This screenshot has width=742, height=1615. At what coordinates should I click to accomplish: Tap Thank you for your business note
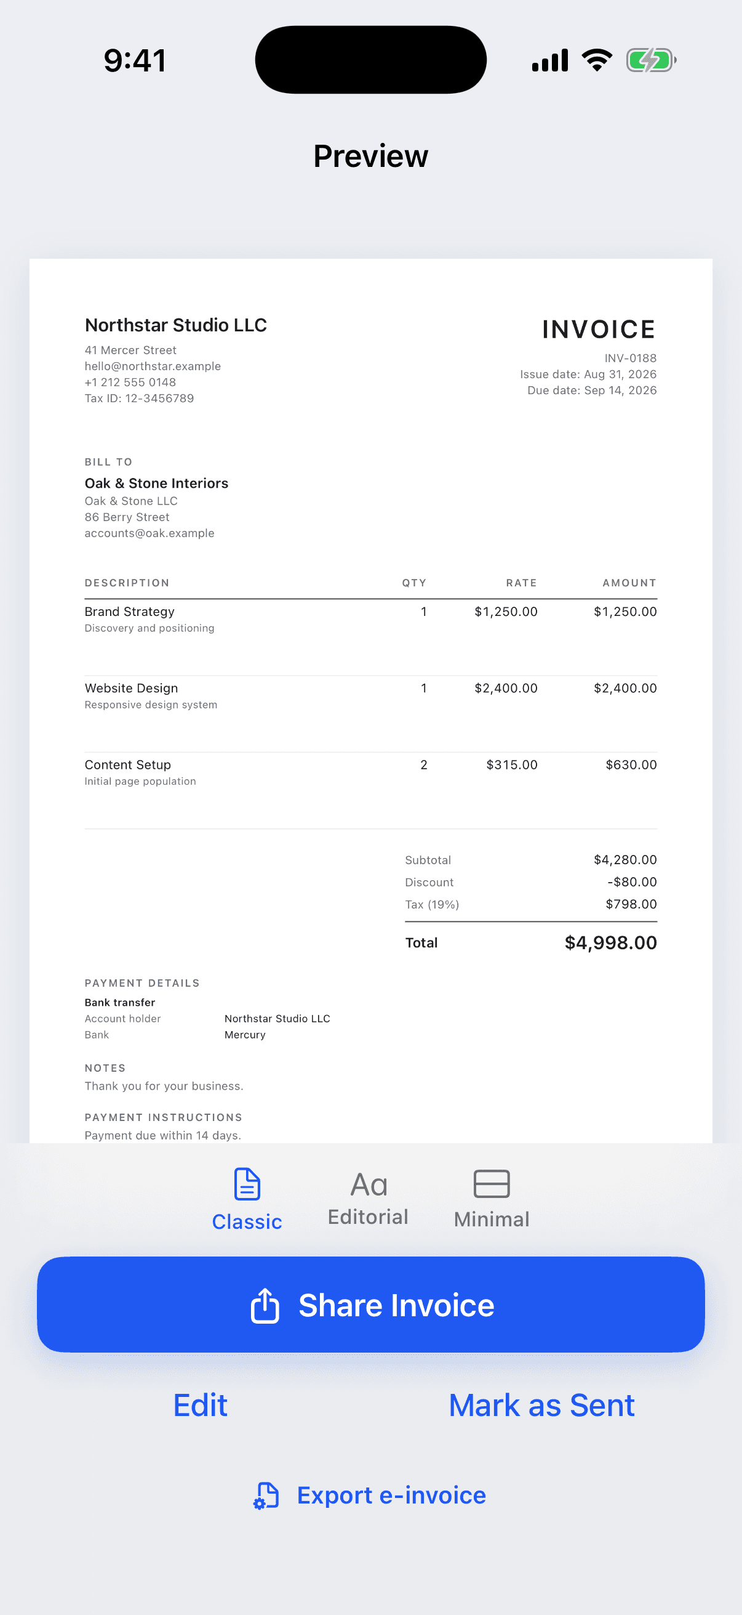(x=164, y=1086)
